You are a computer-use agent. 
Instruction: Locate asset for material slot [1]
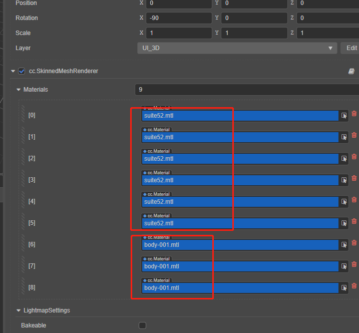(344, 137)
